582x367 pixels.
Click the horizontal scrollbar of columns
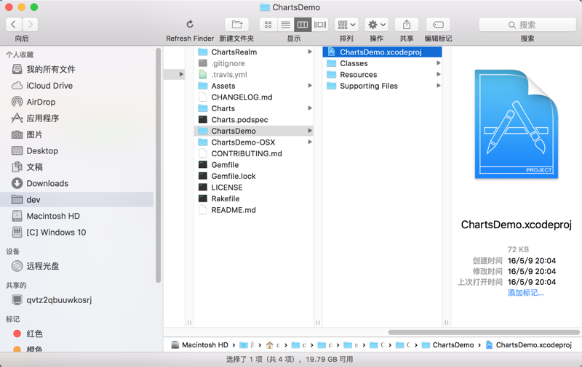coord(484,332)
